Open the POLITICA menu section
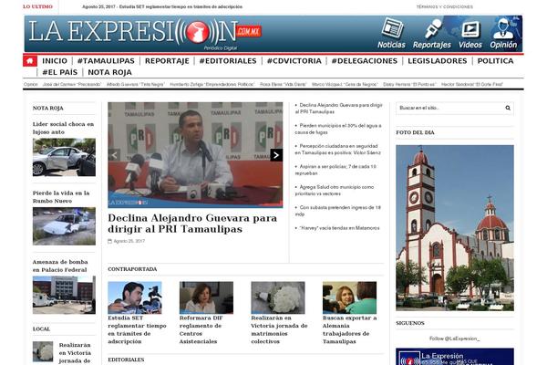 click(495, 61)
